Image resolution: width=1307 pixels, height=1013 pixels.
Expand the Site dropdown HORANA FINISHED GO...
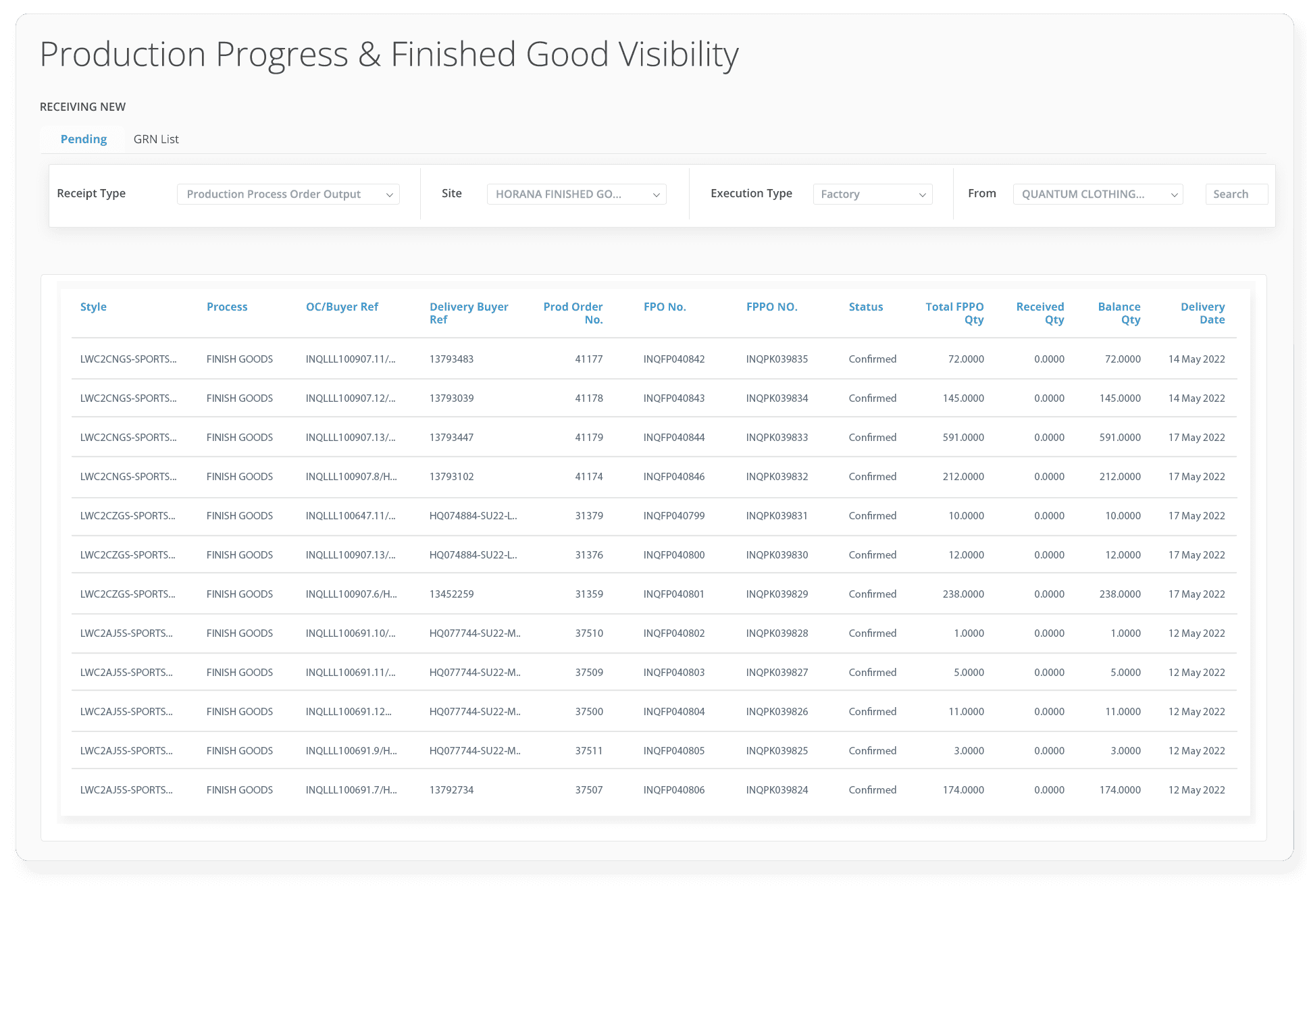pyautogui.click(x=577, y=194)
